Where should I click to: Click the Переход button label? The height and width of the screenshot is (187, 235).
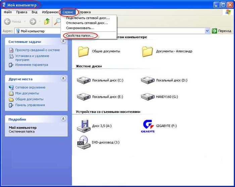[x=225, y=31]
